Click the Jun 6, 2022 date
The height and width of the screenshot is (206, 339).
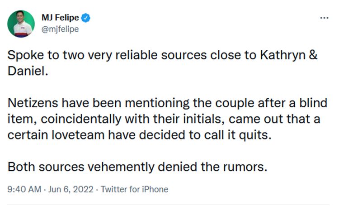pyautogui.click(x=71, y=189)
